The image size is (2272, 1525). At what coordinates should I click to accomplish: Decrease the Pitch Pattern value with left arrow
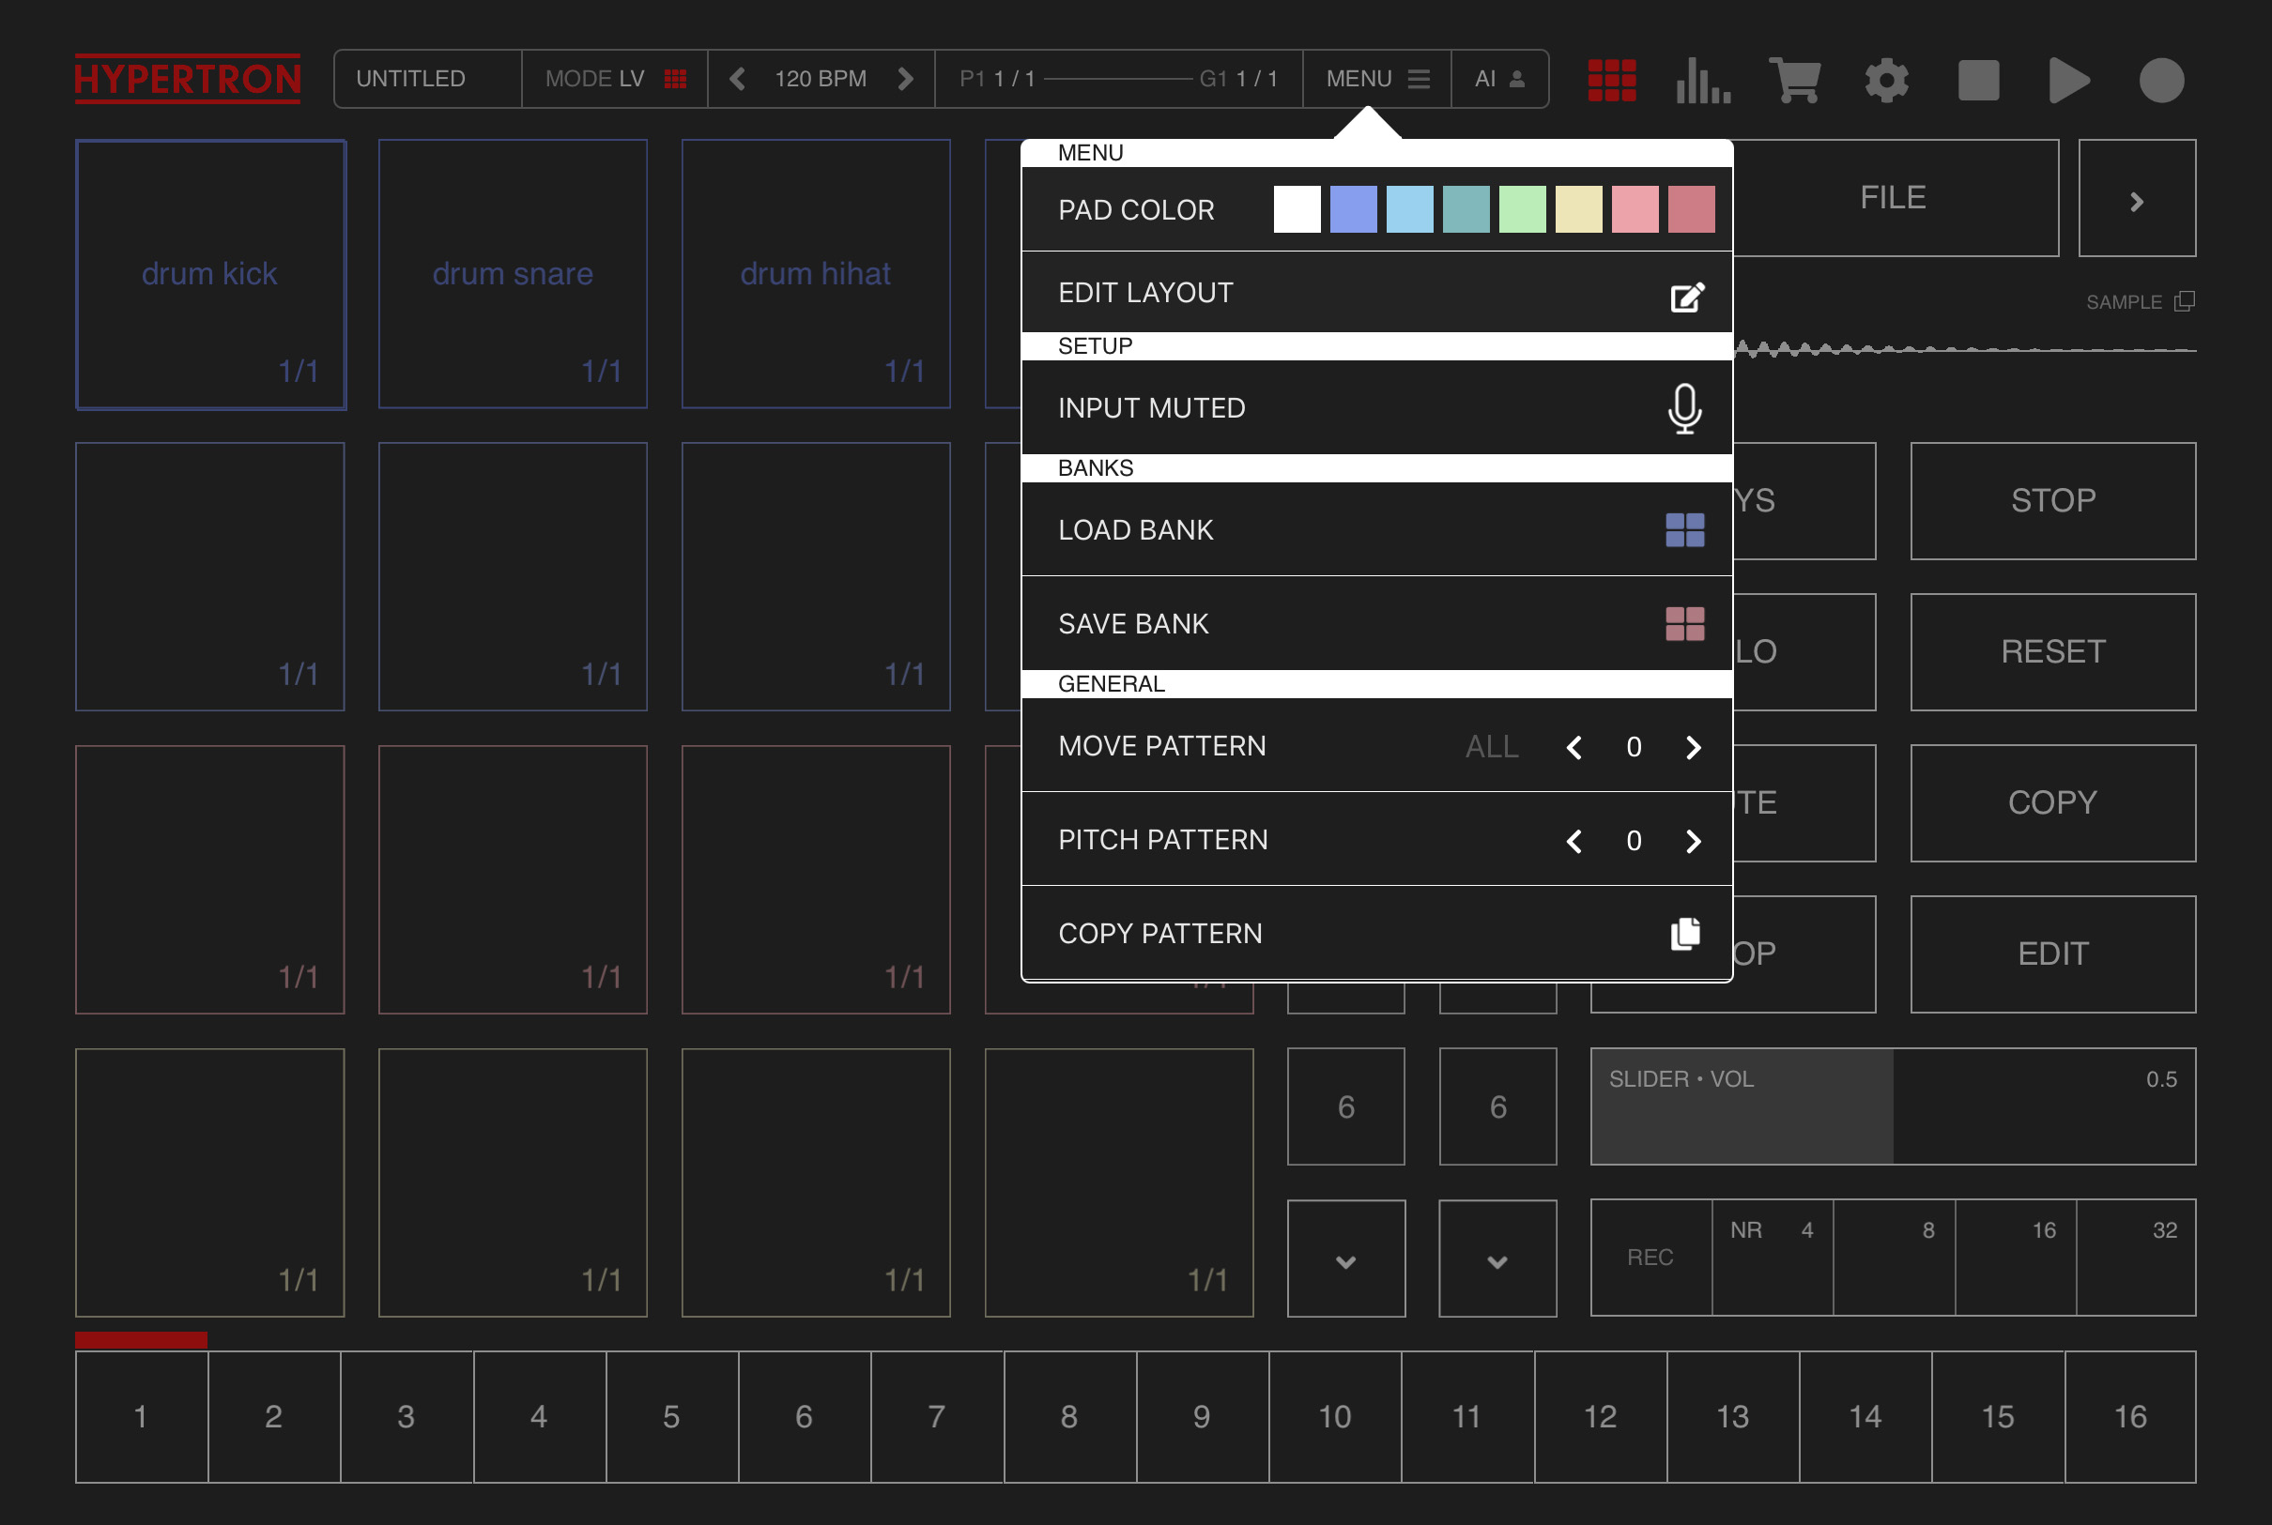pyautogui.click(x=1574, y=840)
